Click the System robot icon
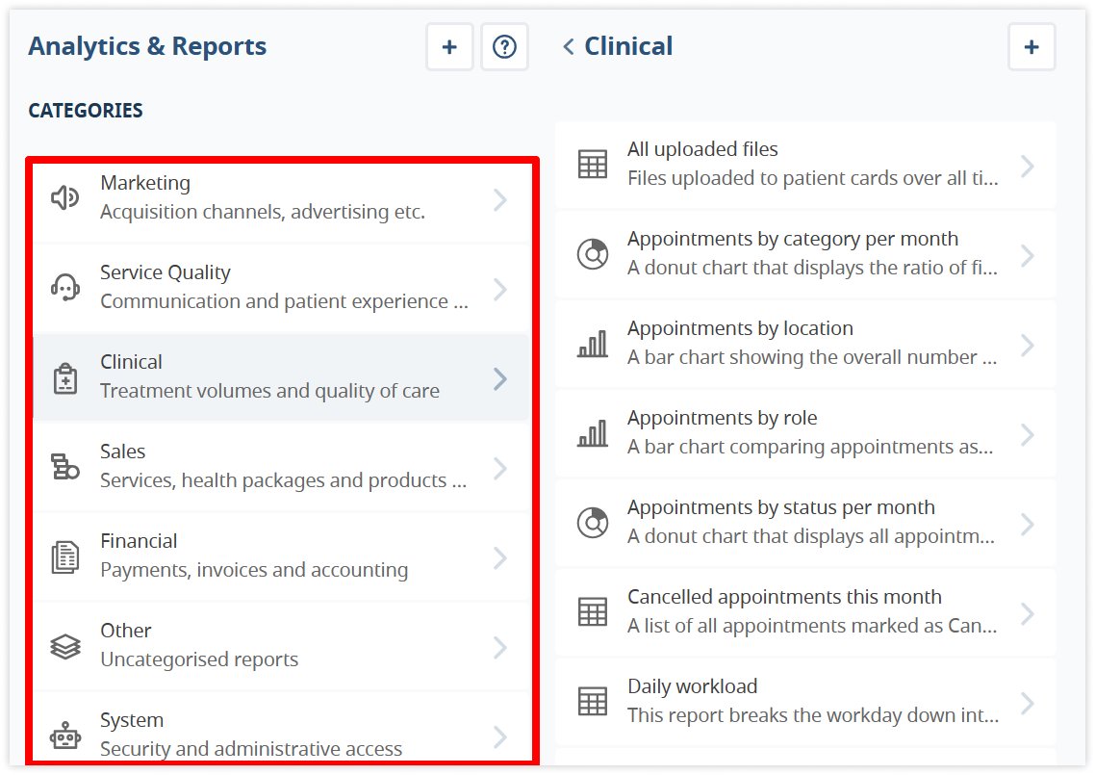 64,736
